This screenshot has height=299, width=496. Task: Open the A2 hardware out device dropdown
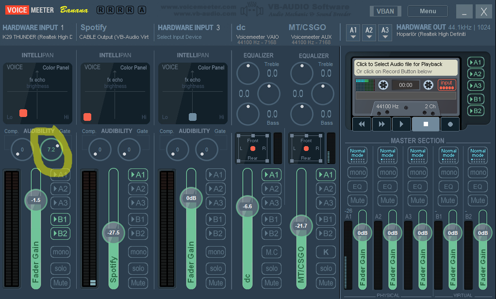(369, 33)
